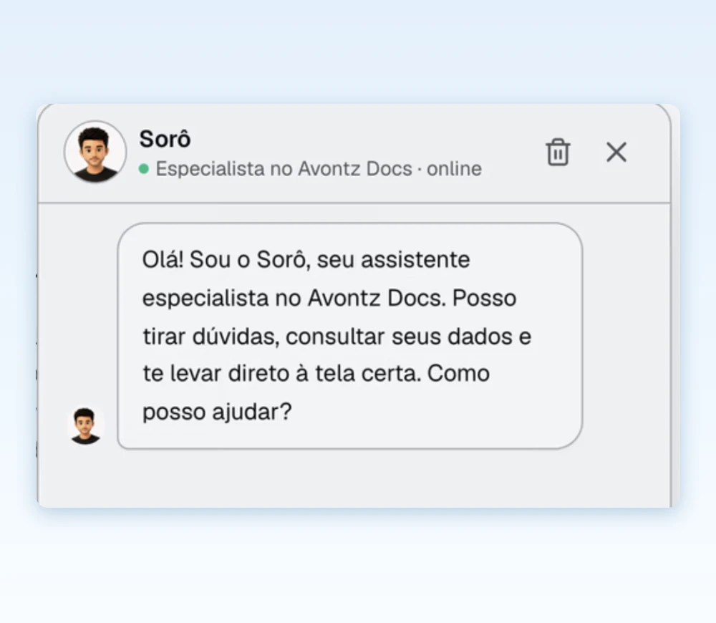Click the divider line under the chat header
The image size is (716, 623).
click(x=354, y=203)
